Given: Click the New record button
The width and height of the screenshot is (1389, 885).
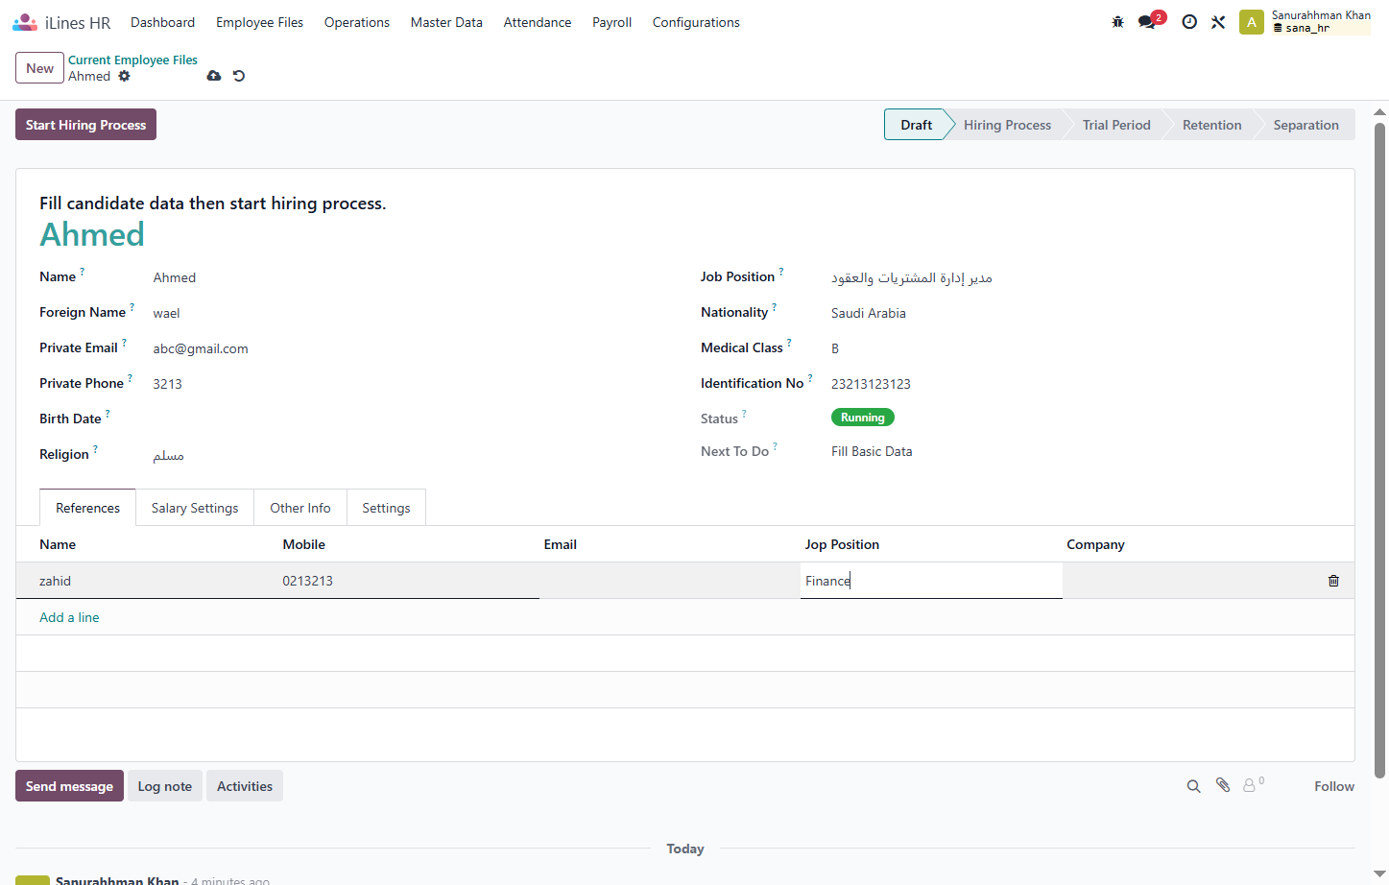Looking at the screenshot, I should pyautogui.click(x=39, y=68).
